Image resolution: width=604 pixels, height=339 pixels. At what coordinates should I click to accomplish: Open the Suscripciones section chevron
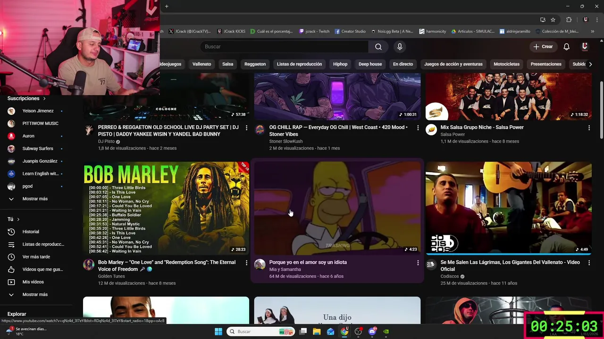pos(44,98)
